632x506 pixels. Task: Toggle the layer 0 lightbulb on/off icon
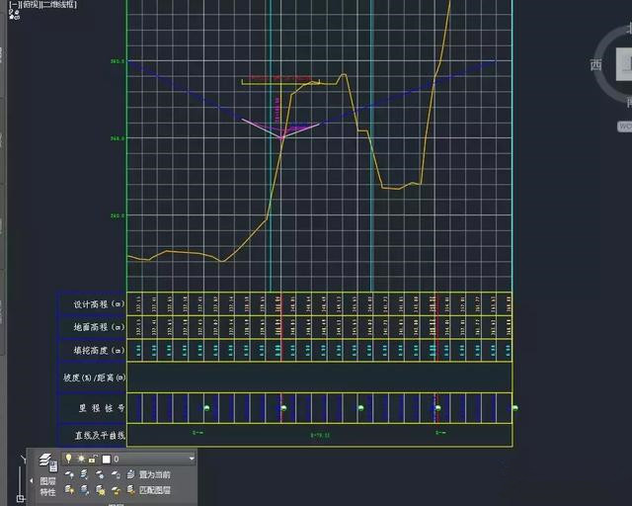[68, 459]
